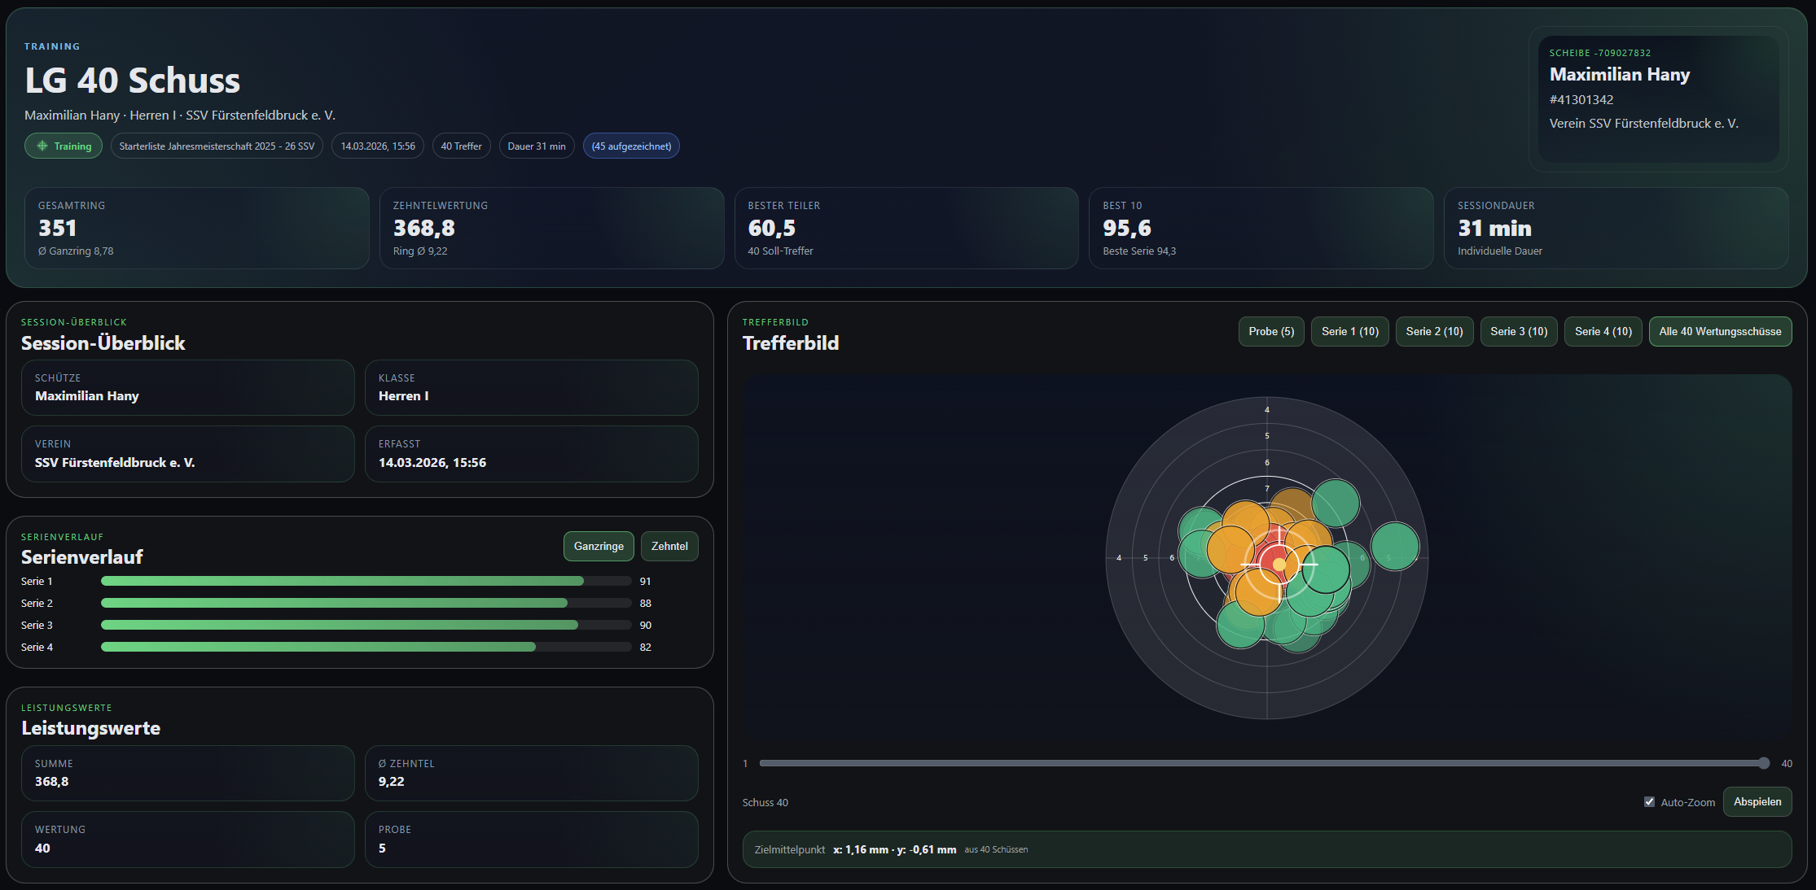Select Serie 2 (10) shot filter

coord(1434,332)
